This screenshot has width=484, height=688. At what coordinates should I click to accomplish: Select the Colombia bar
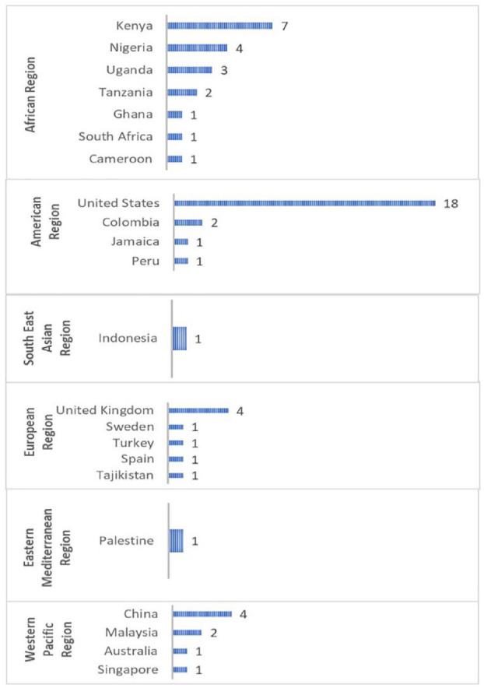click(188, 223)
